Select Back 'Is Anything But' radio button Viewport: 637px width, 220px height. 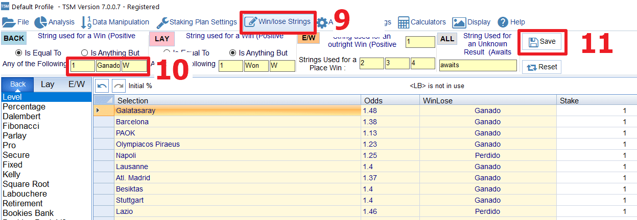point(85,53)
